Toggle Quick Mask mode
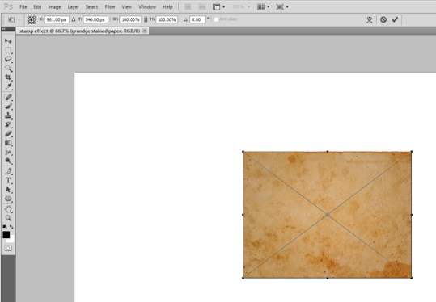436x302 pixels. point(8,248)
